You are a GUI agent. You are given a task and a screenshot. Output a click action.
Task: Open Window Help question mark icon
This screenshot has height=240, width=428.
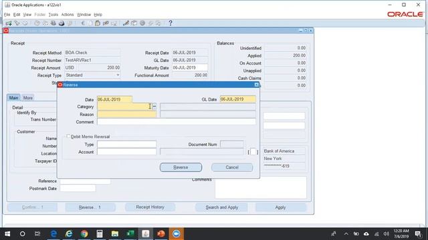(171, 23)
